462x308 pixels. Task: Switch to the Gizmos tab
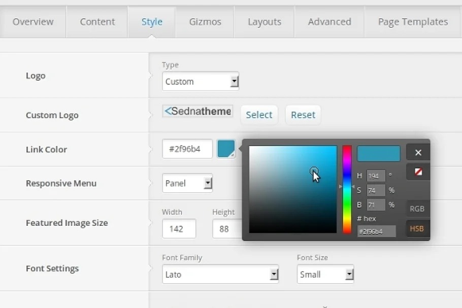tap(205, 22)
